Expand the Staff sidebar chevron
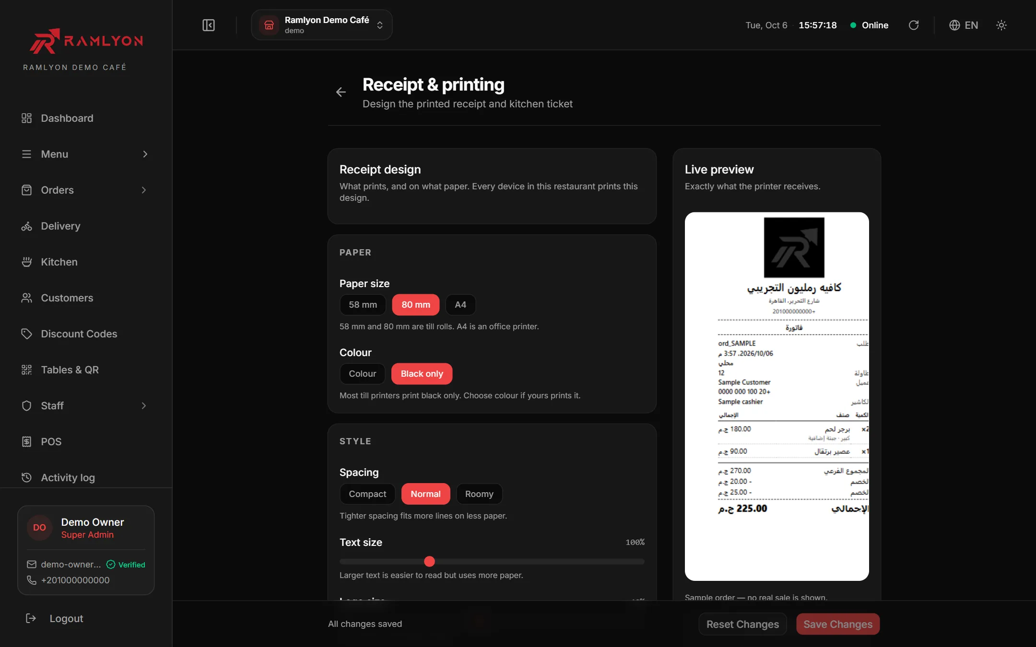The width and height of the screenshot is (1036, 647). tap(144, 405)
